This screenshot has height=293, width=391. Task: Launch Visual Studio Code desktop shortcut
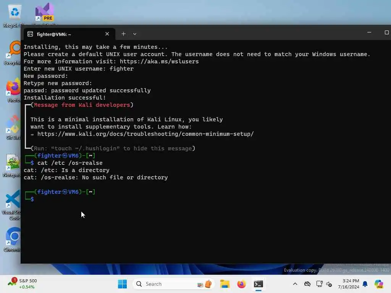coord(11,205)
